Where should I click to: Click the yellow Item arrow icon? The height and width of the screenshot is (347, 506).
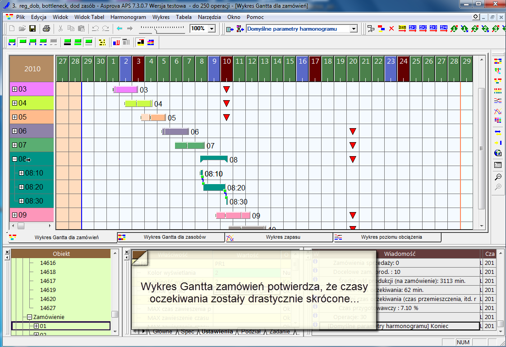[x=402, y=29]
